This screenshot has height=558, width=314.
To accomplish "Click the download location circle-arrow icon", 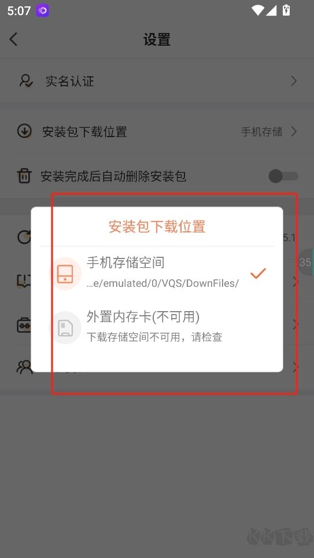I will pos(24,131).
